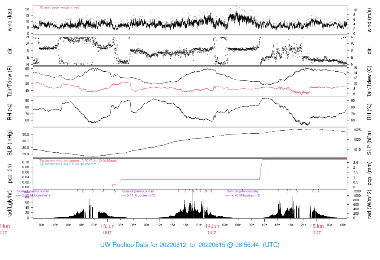This screenshot has width=380, height=260.
Task: Select the "rad(Lgly/hr)" axis label
Action: click(x=10, y=204)
